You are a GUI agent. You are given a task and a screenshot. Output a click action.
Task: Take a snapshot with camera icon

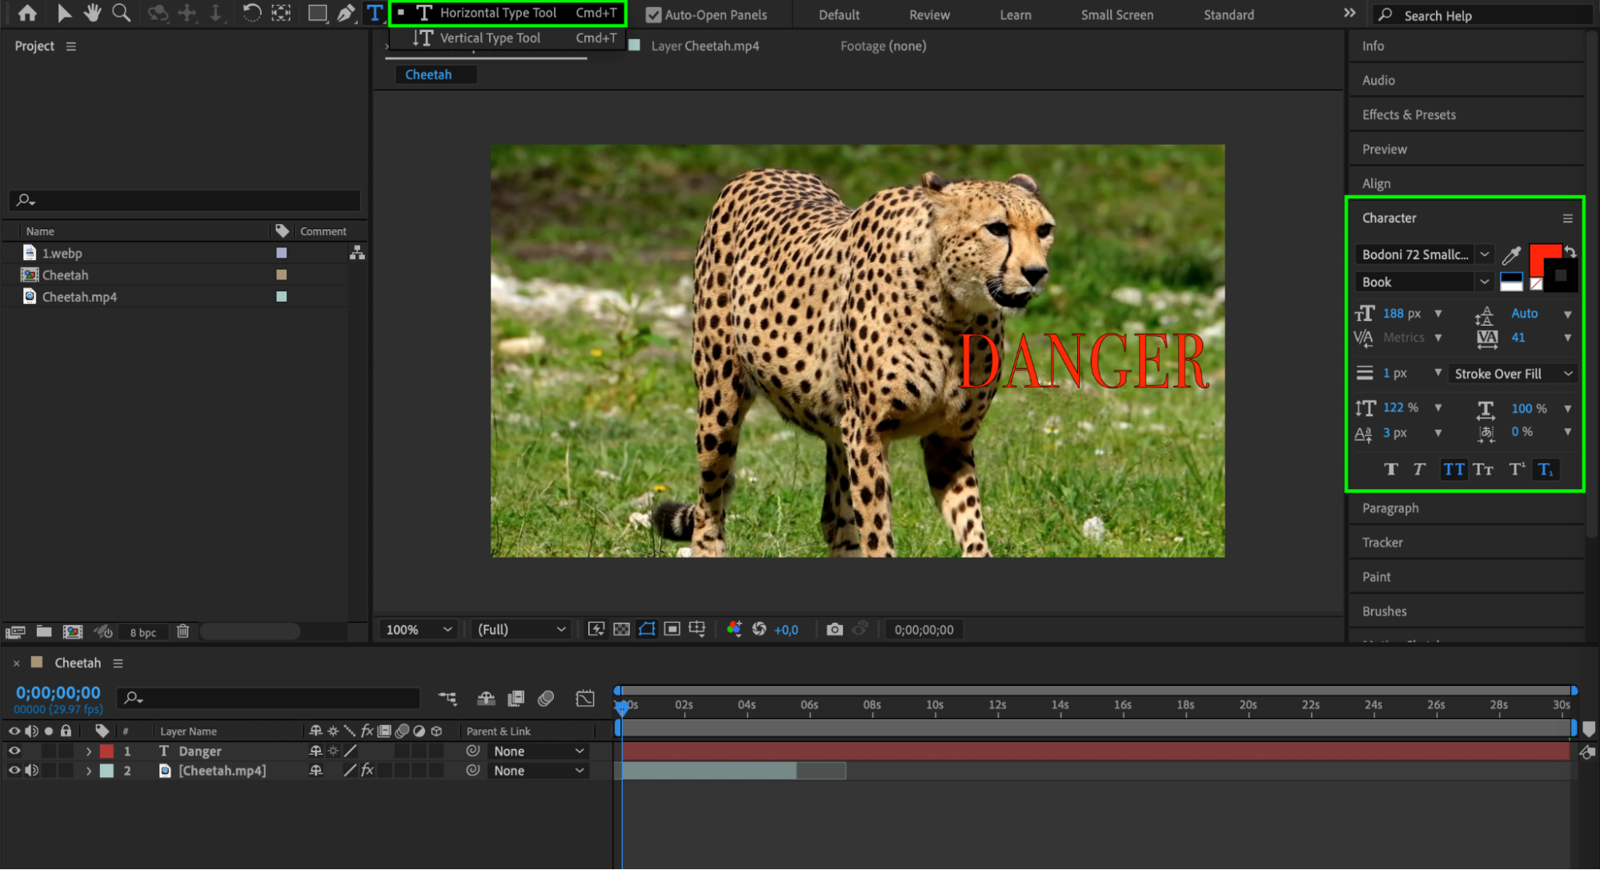pos(834,630)
